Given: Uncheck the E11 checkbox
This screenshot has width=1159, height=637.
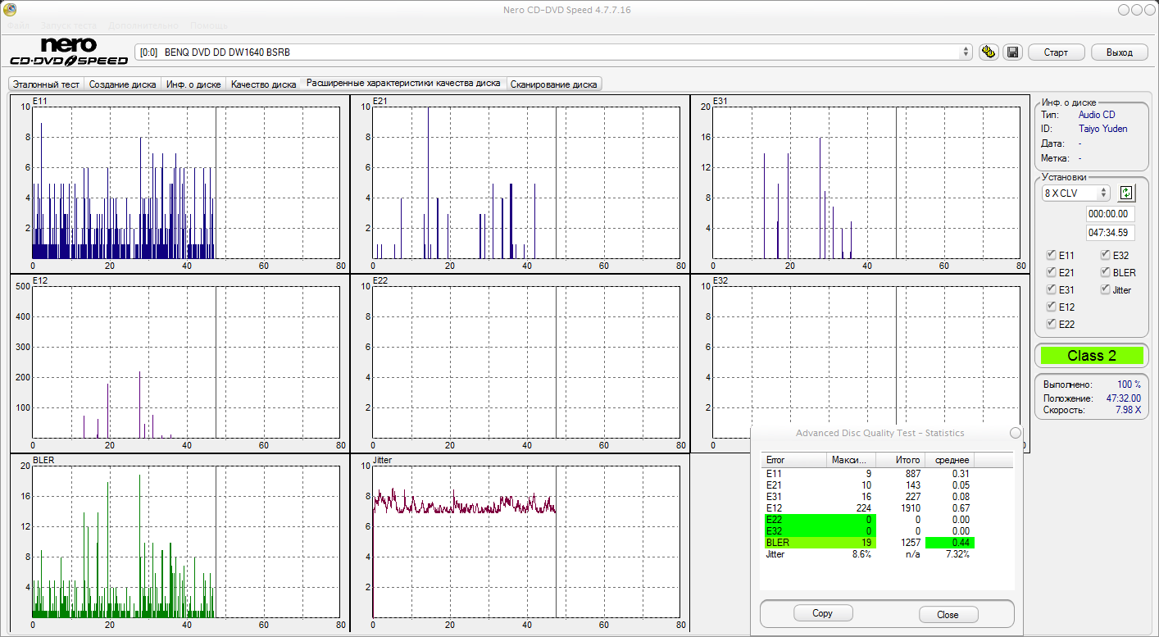Looking at the screenshot, I should [x=1052, y=256].
